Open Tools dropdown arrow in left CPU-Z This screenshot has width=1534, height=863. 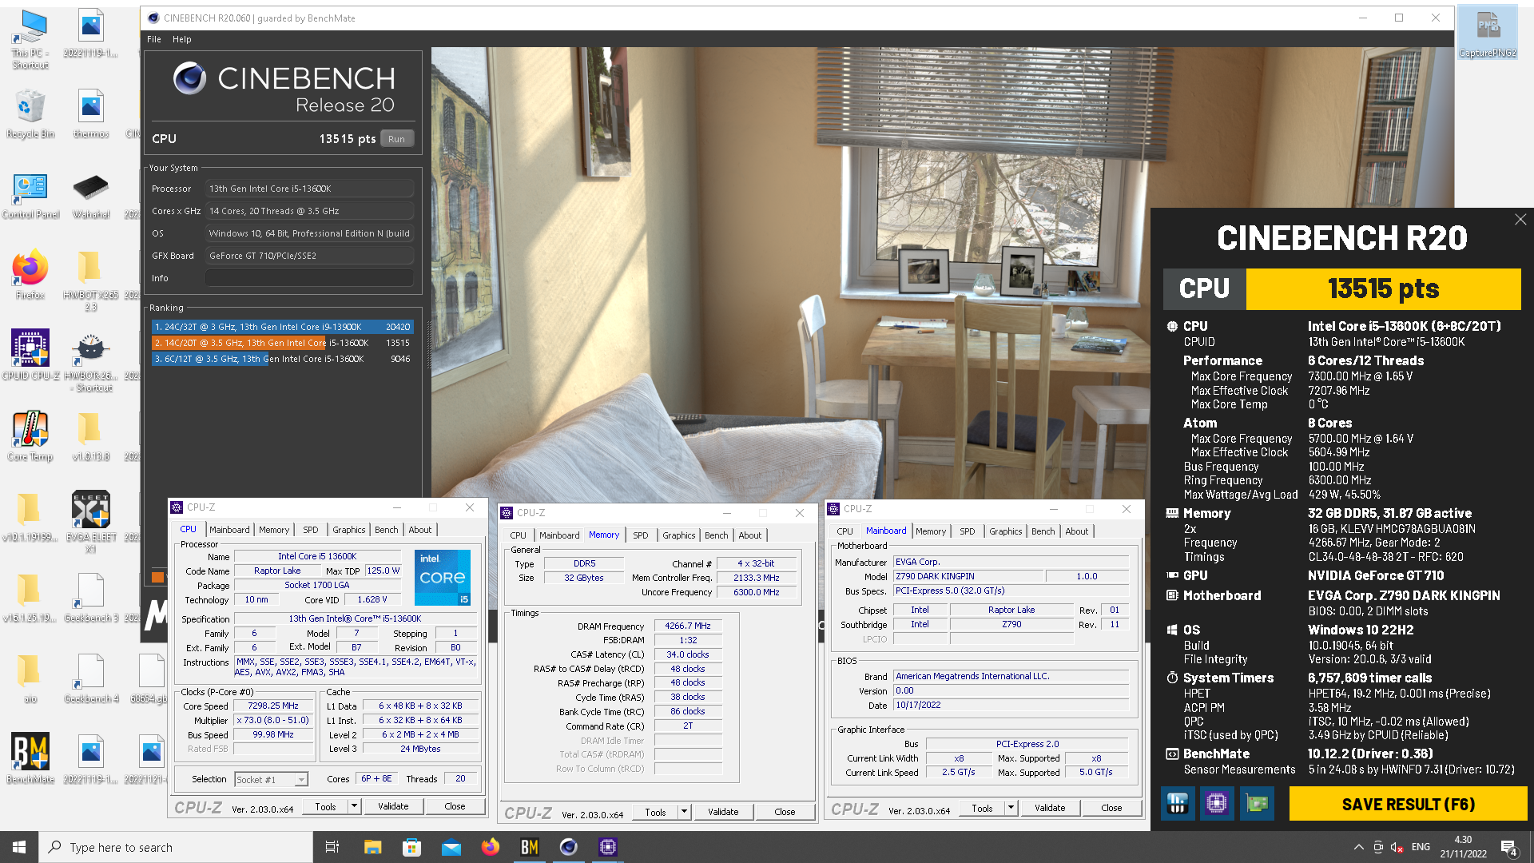(x=354, y=806)
